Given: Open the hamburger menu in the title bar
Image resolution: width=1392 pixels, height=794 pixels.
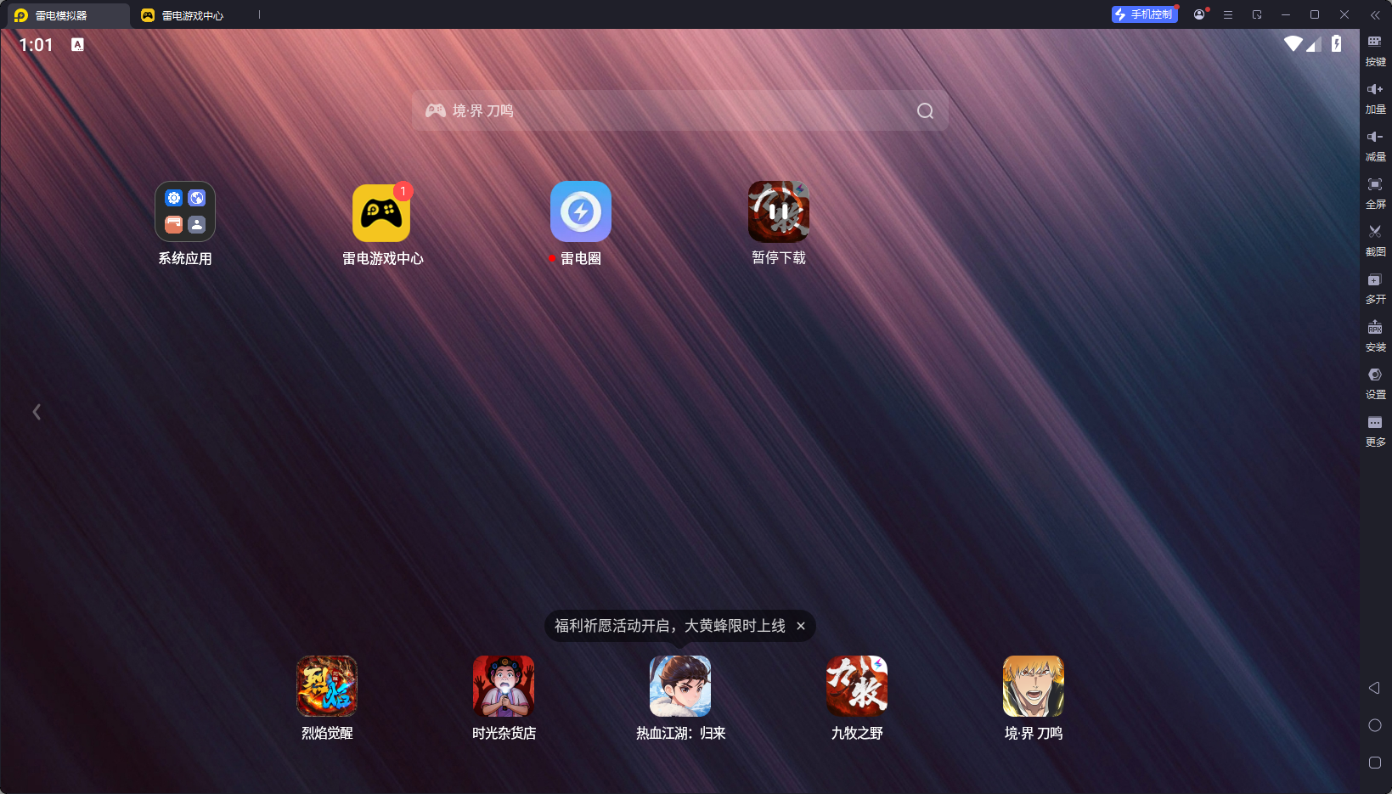Looking at the screenshot, I should coord(1228,14).
